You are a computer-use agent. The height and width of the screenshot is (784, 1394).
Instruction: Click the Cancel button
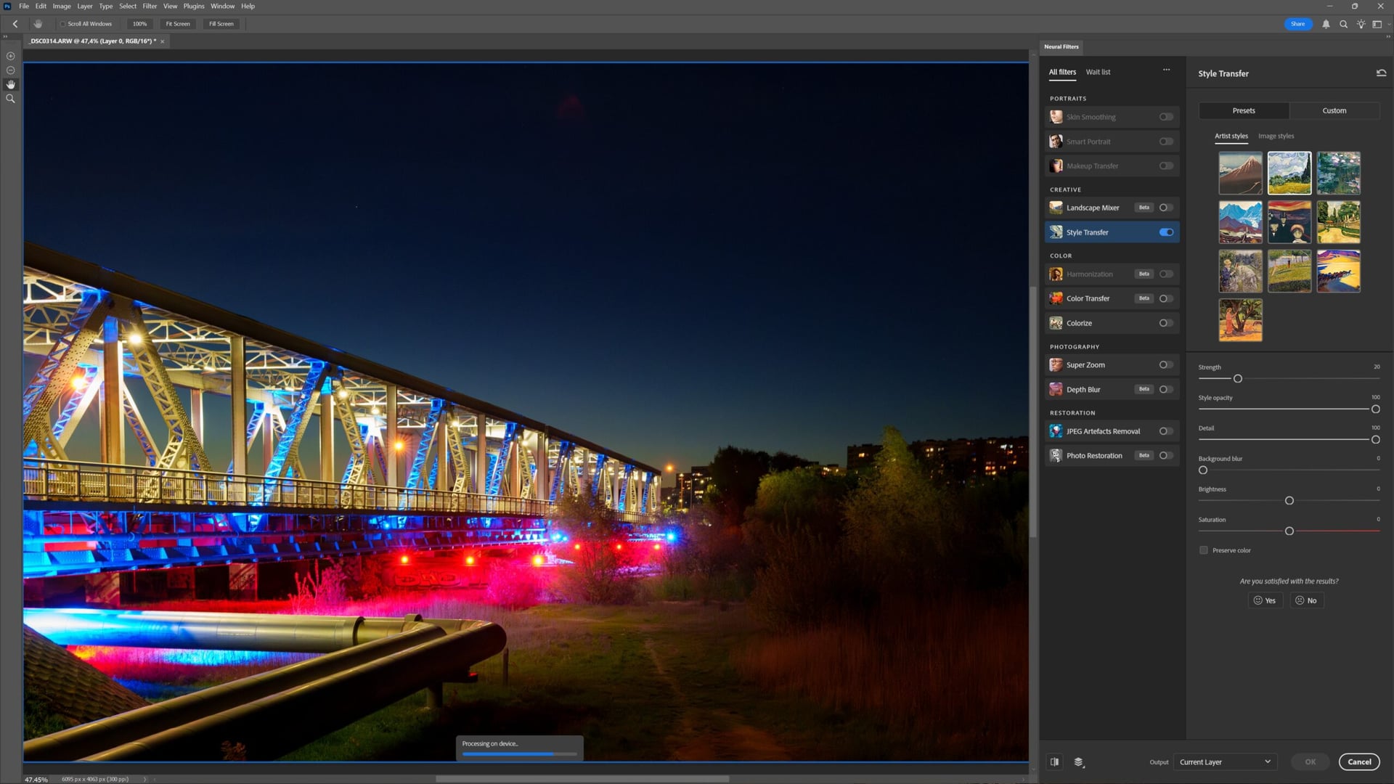1359,761
